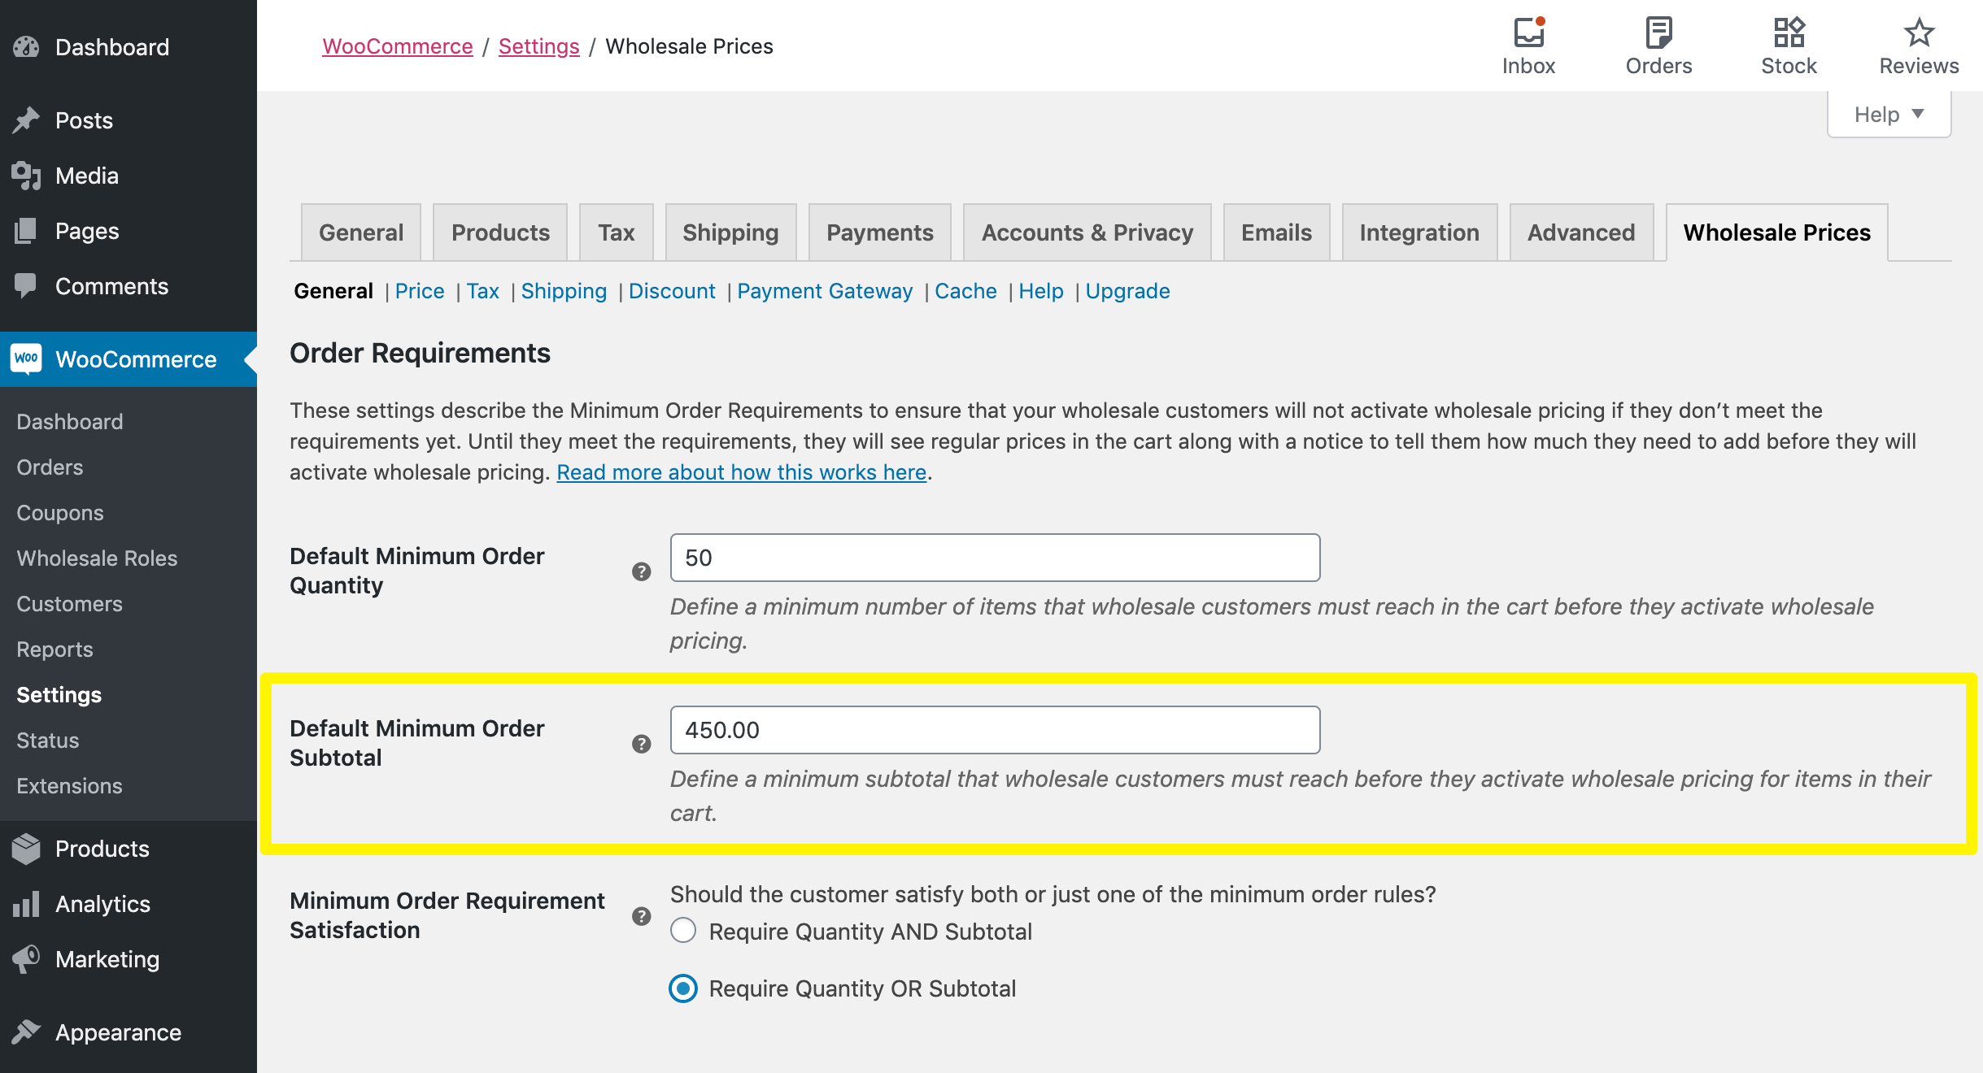Click the Wholesale Prices tab
This screenshot has width=1983, height=1073.
point(1777,232)
